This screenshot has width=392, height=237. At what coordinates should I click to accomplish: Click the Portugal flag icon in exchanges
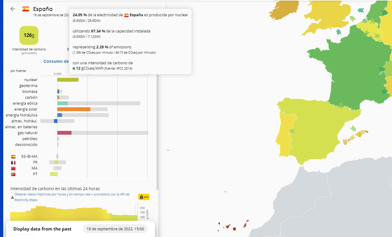pyautogui.click(x=13, y=174)
